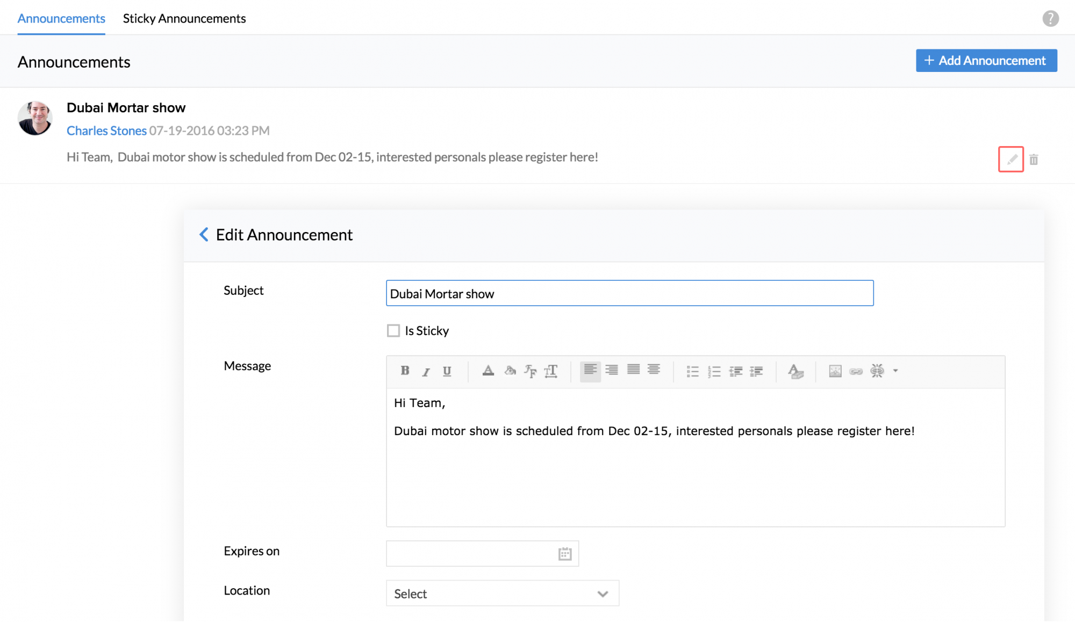Toggle underline formatting
The height and width of the screenshot is (622, 1075).
[x=447, y=371]
